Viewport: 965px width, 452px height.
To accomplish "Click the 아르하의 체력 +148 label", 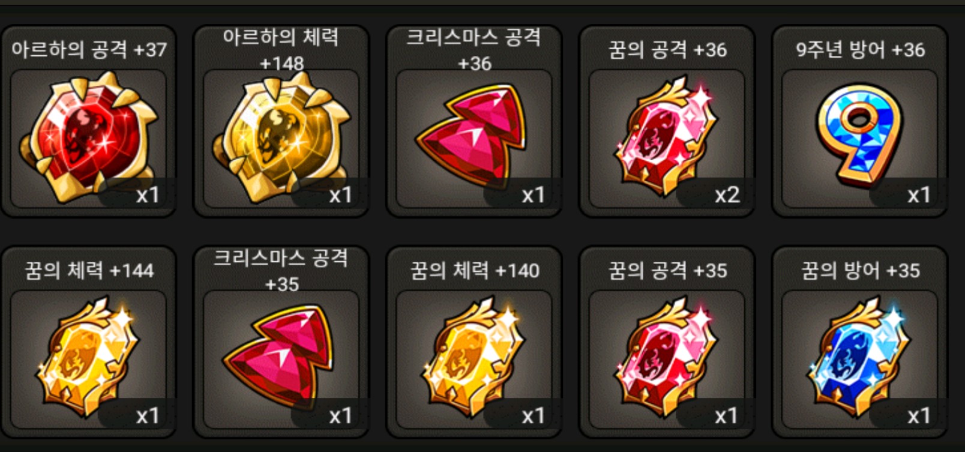I will pyautogui.click(x=281, y=49).
